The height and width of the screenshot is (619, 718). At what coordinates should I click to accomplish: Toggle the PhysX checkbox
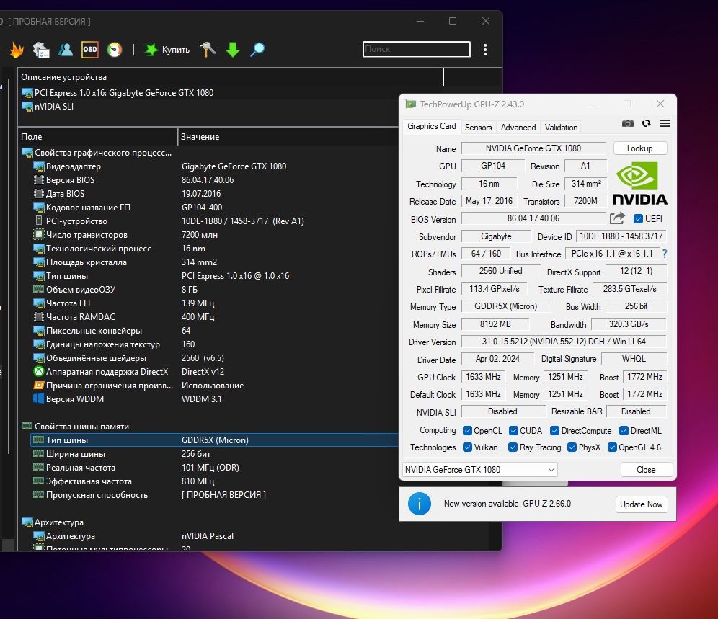click(x=572, y=447)
